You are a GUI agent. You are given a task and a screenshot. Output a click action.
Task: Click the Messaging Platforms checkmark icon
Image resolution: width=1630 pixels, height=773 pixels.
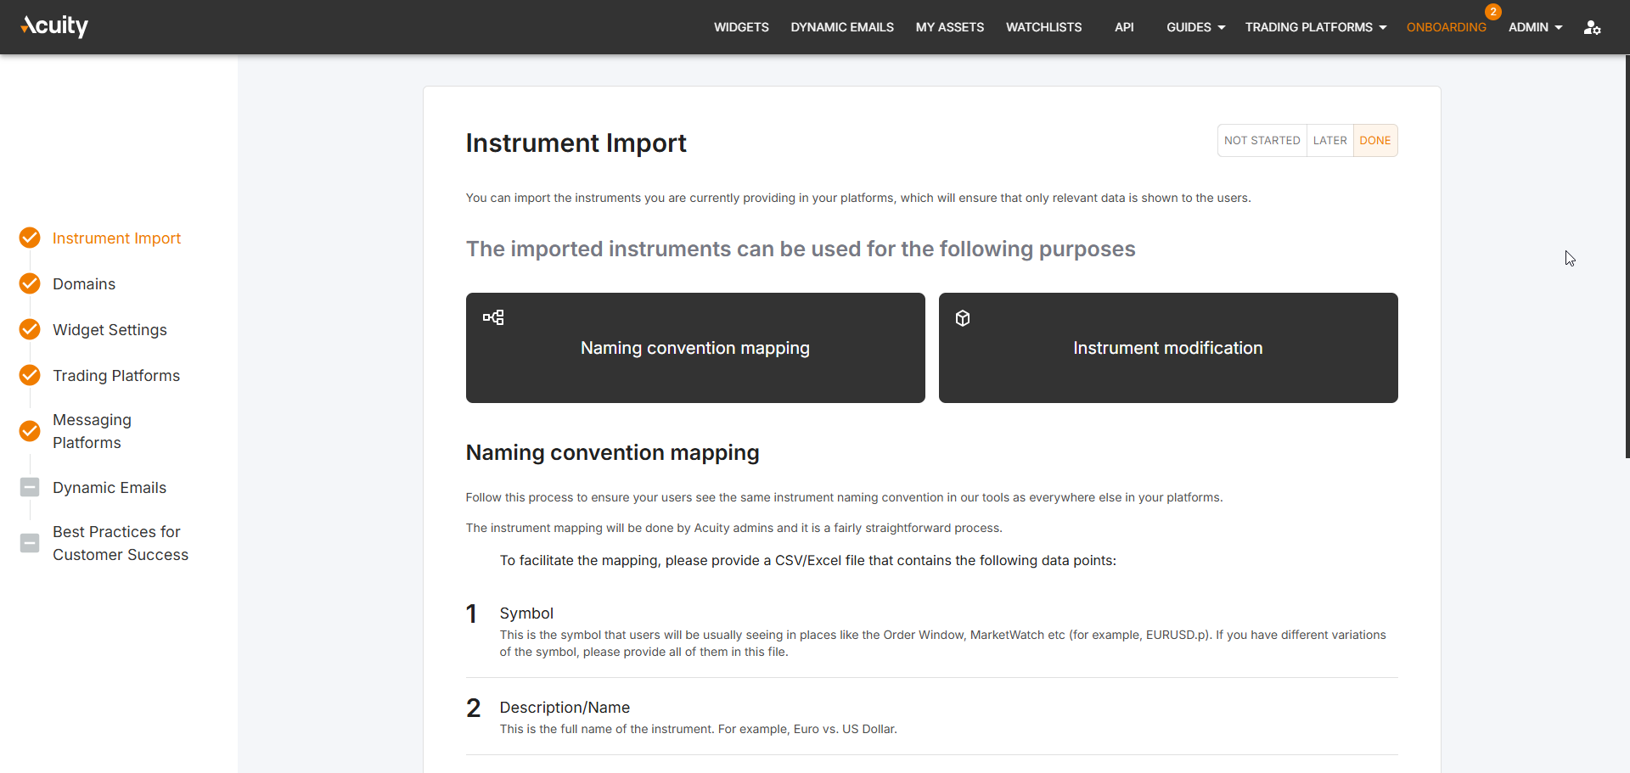(30, 431)
